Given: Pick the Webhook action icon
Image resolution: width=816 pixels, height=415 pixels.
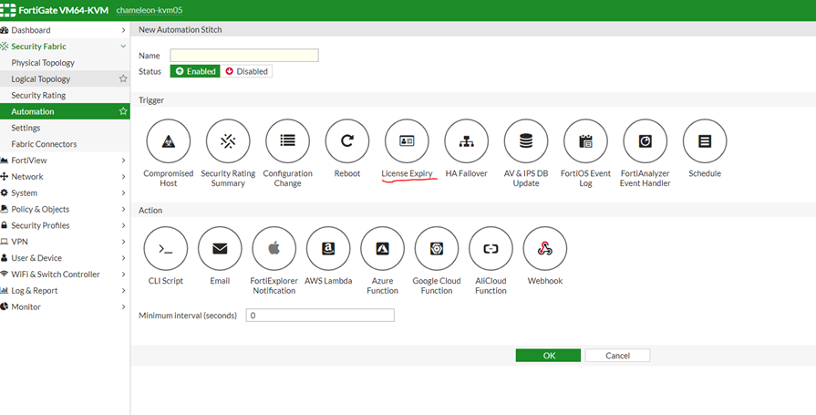Looking at the screenshot, I should click(x=545, y=249).
